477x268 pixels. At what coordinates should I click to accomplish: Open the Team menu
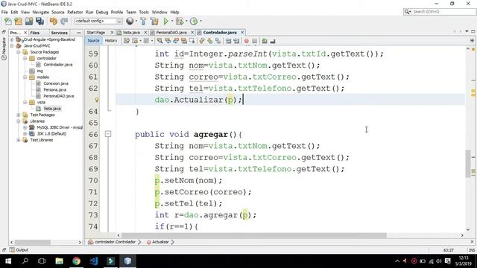[131, 12]
